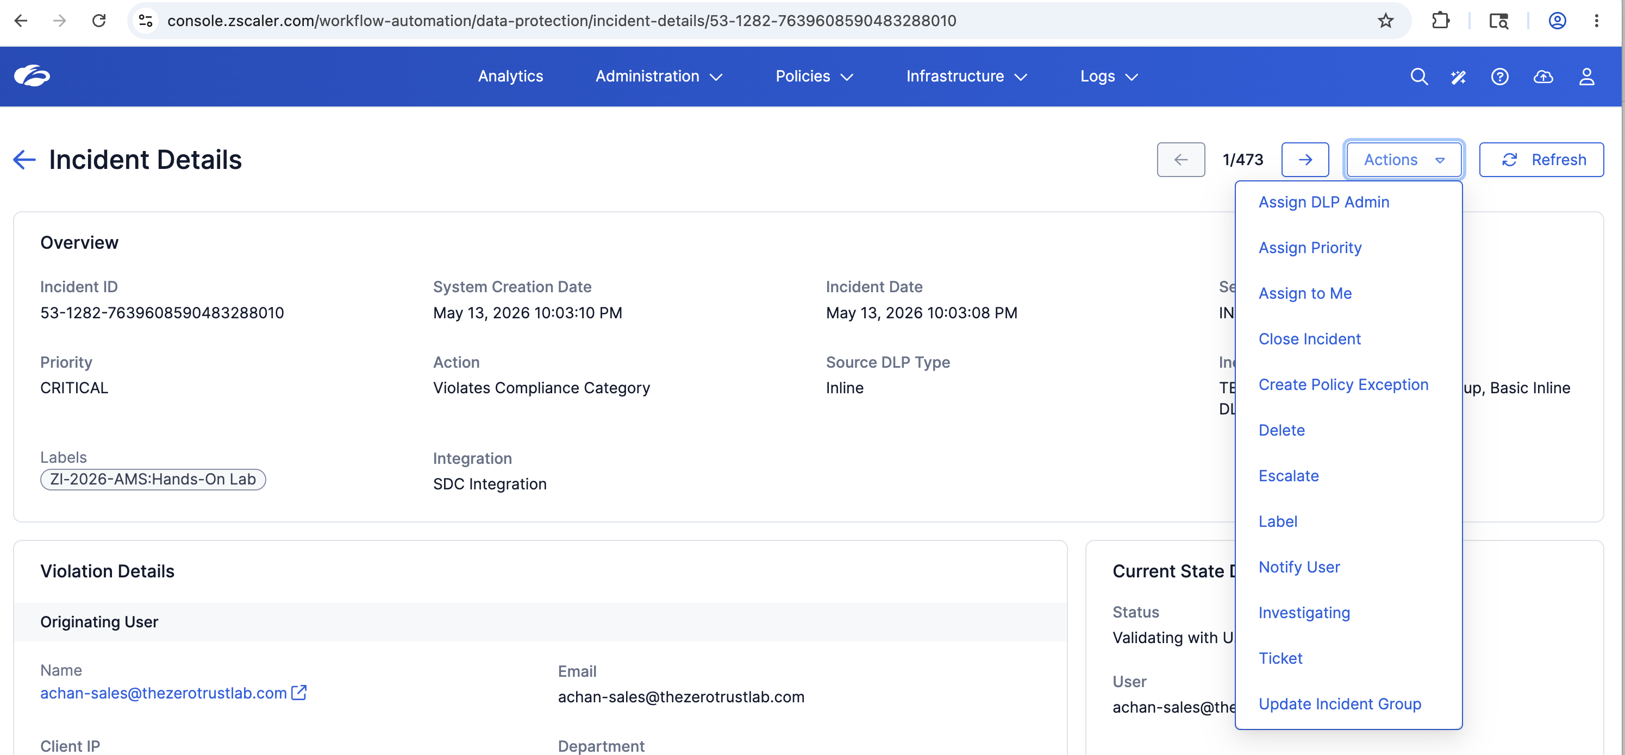Open help via question mark icon
Viewport: 1625px width, 755px height.
coord(1499,77)
